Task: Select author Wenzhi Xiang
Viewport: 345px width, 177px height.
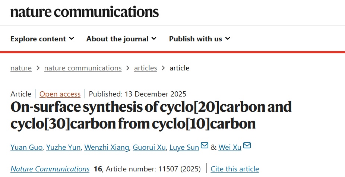Action: point(107,147)
